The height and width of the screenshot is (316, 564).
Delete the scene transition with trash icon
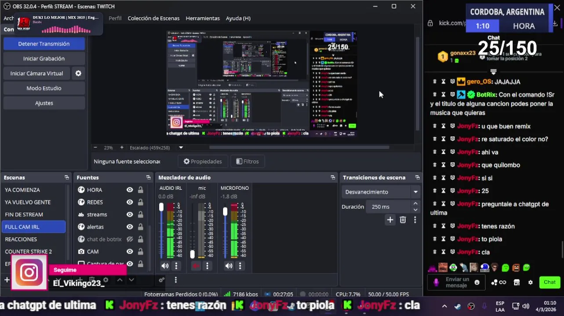click(403, 220)
